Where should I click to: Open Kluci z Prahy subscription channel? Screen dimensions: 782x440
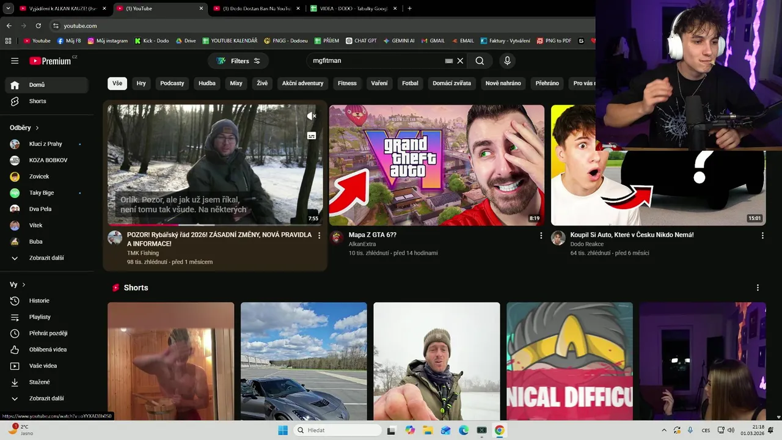[x=47, y=144]
